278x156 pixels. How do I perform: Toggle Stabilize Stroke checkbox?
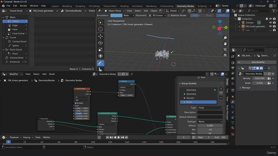[169, 16]
